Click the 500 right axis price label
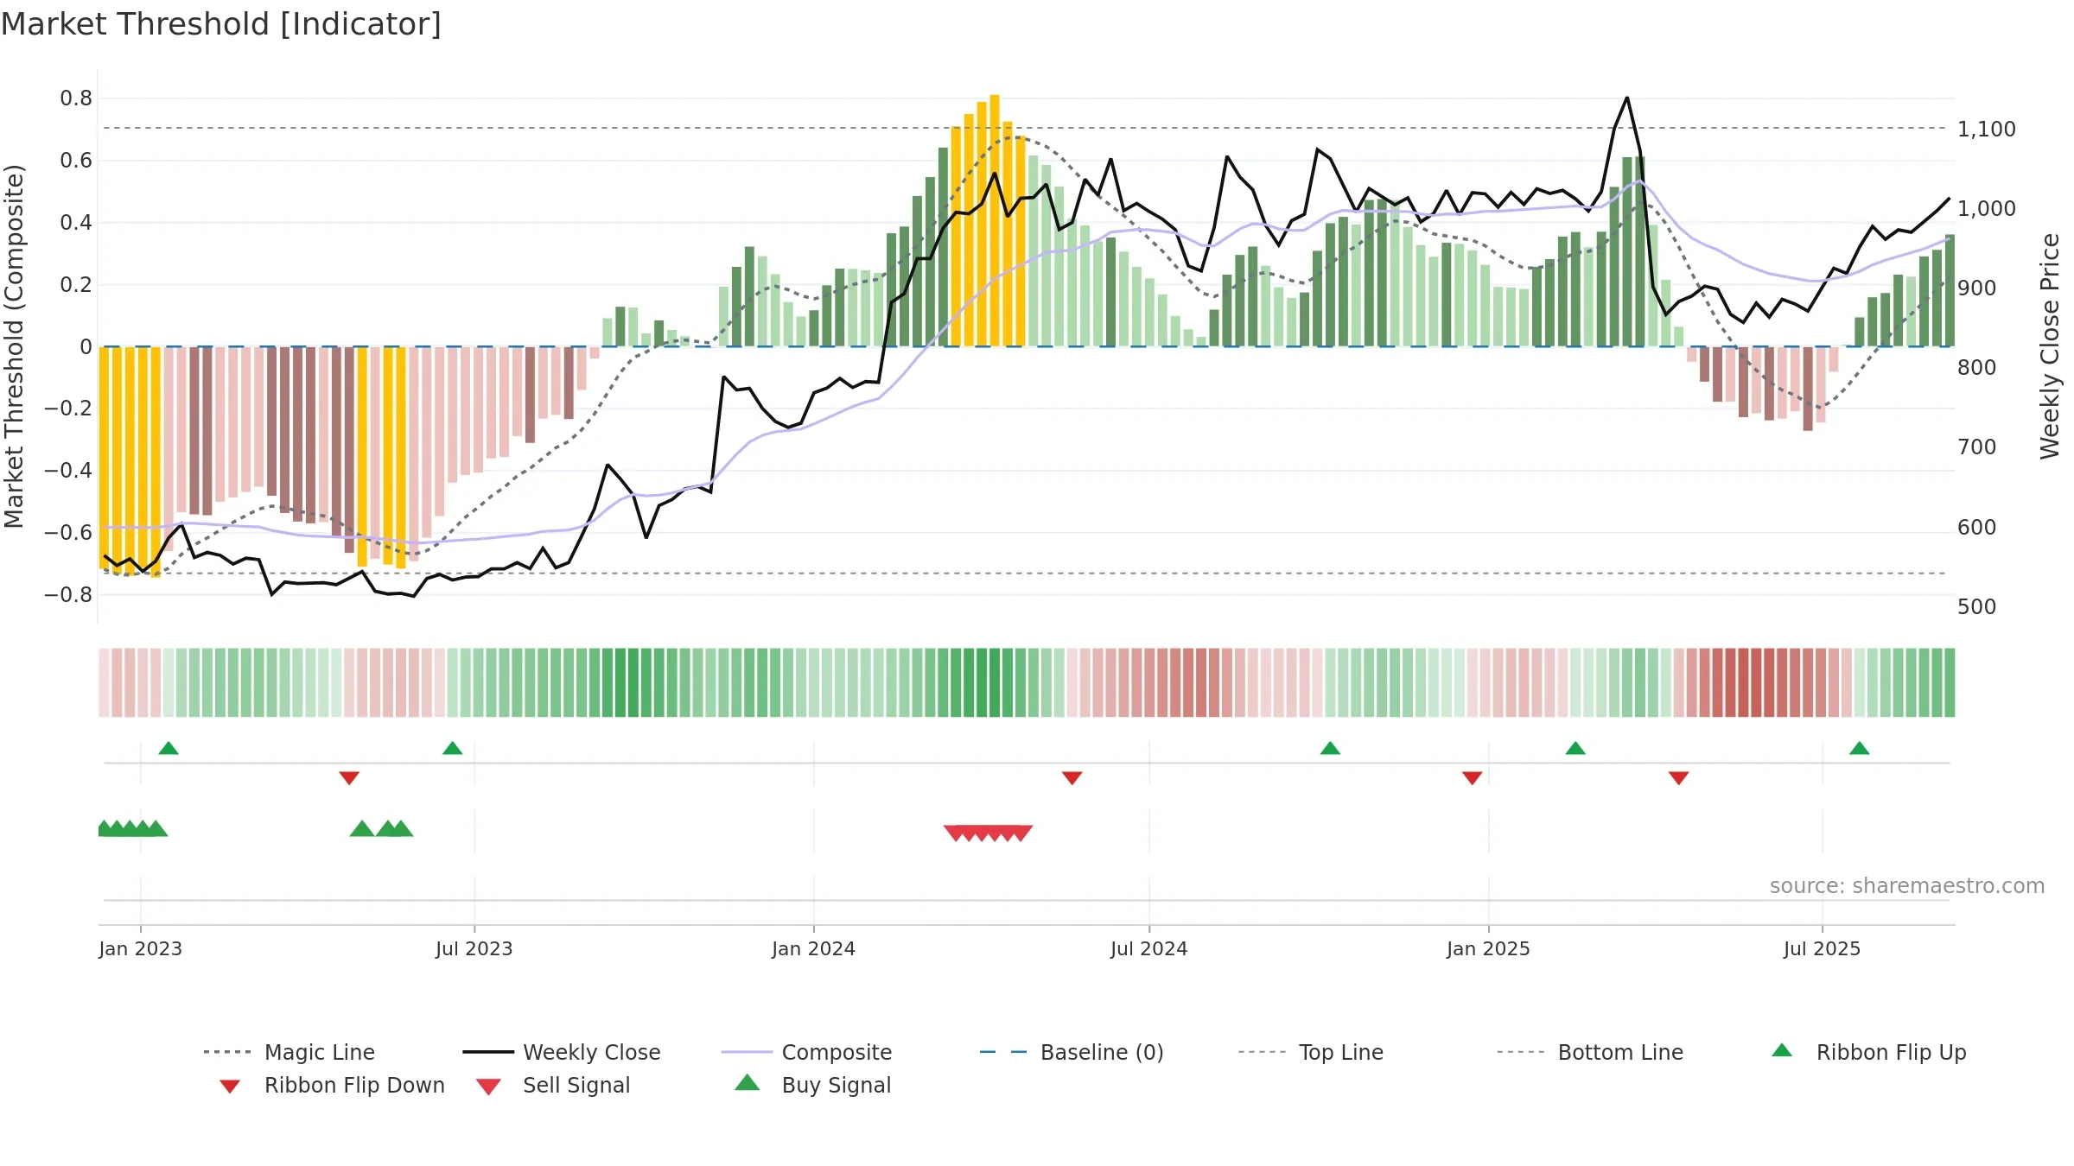The width and height of the screenshot is (2074, 1166). point(1977,607)
